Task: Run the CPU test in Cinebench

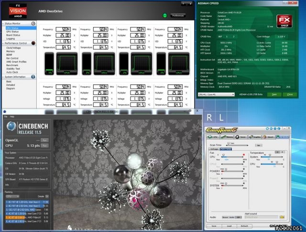Action: point(44,146)
